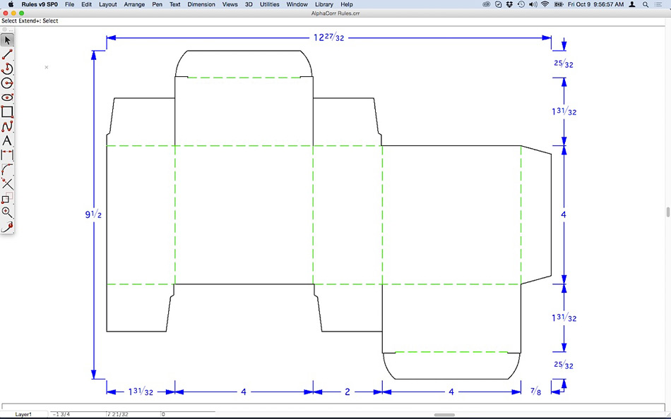
Task: Click the vertical scrollbar thumb
Action: point(667,212)
